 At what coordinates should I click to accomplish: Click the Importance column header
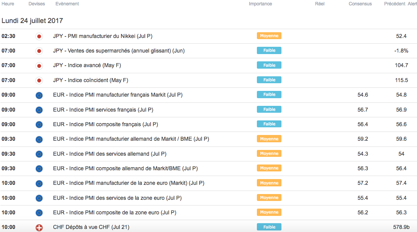[260, 4]
